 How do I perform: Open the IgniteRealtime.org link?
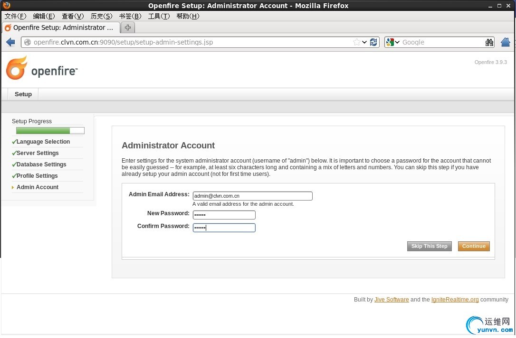(x=455, y=300)
